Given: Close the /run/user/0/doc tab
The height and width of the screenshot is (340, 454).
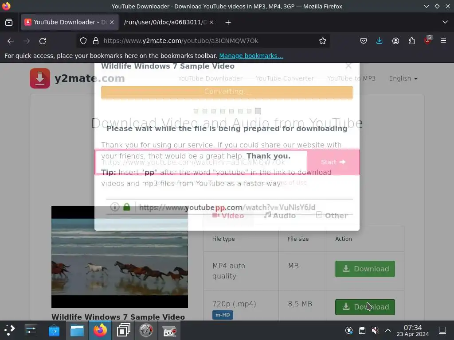Looking at the screenshot, I should pos(211,22).
